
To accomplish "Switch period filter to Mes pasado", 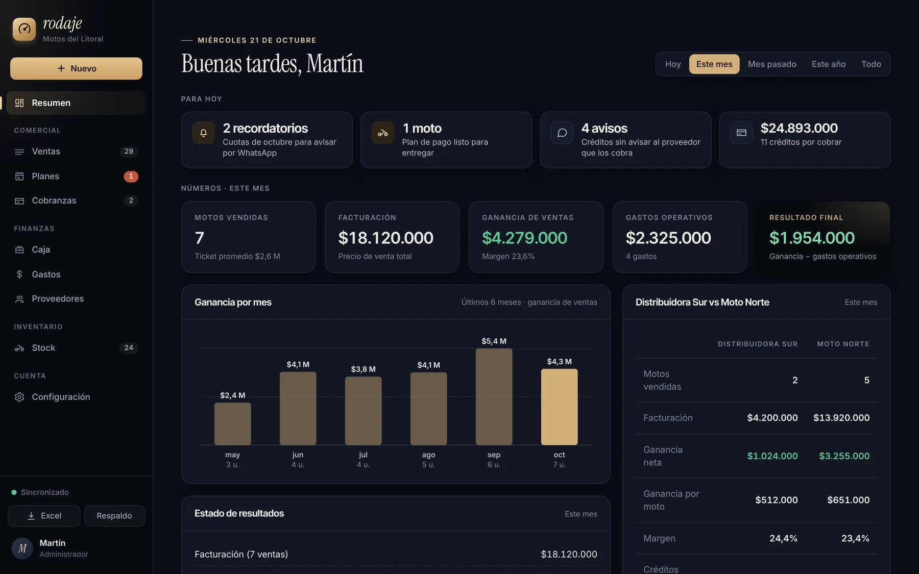I will (772, 64).
